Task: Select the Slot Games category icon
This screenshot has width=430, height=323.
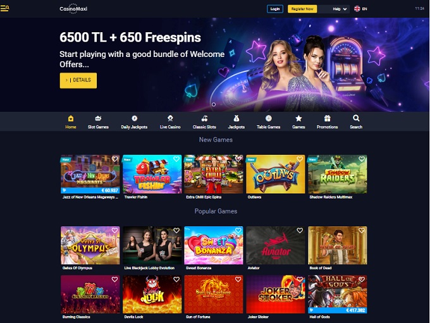Action: (x=98, y=118)
